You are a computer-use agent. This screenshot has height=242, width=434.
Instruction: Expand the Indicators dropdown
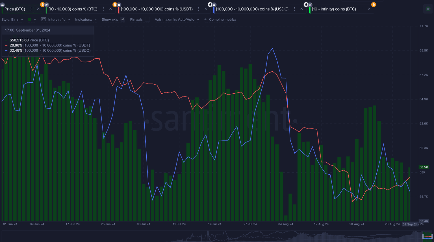(86, 19)
